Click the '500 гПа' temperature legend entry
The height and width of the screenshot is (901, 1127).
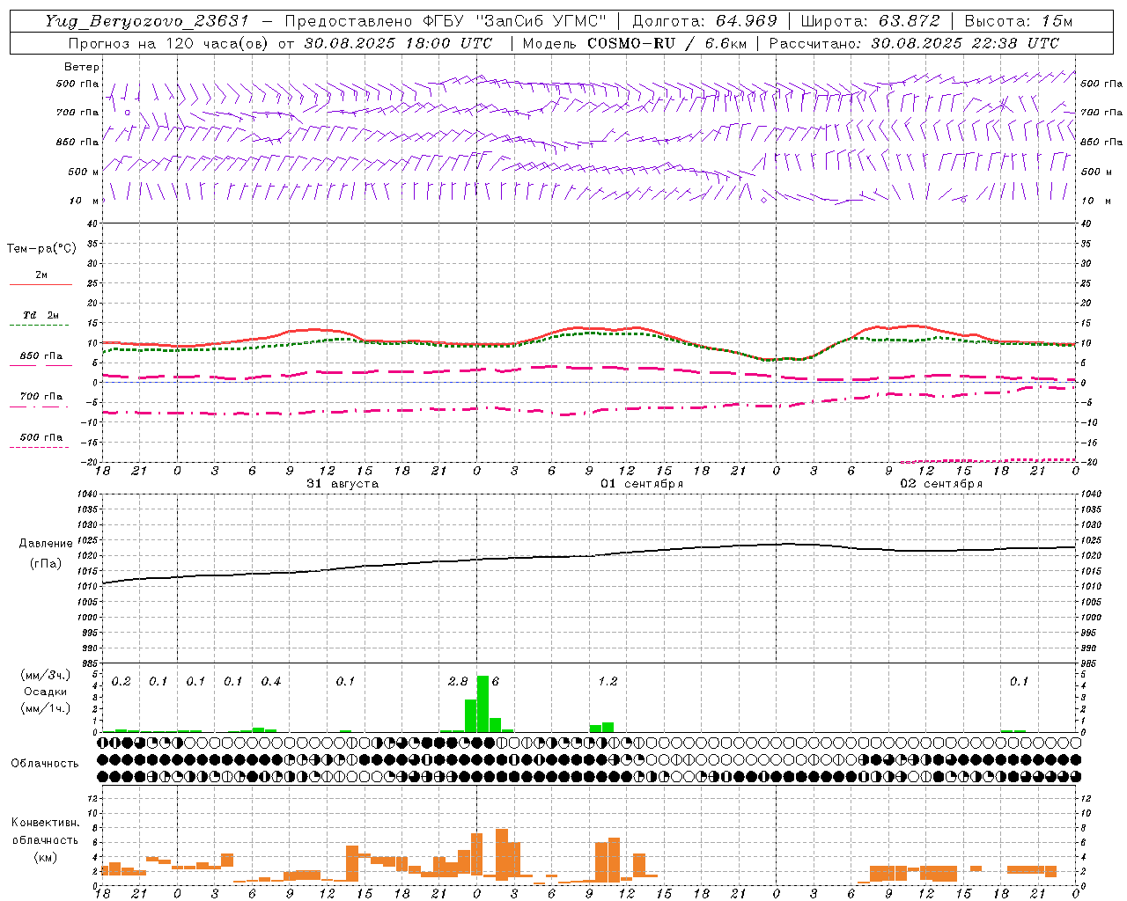coord(41,437)
